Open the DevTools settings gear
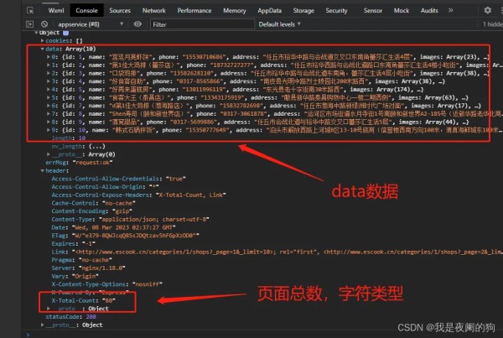 pos(488,10)
